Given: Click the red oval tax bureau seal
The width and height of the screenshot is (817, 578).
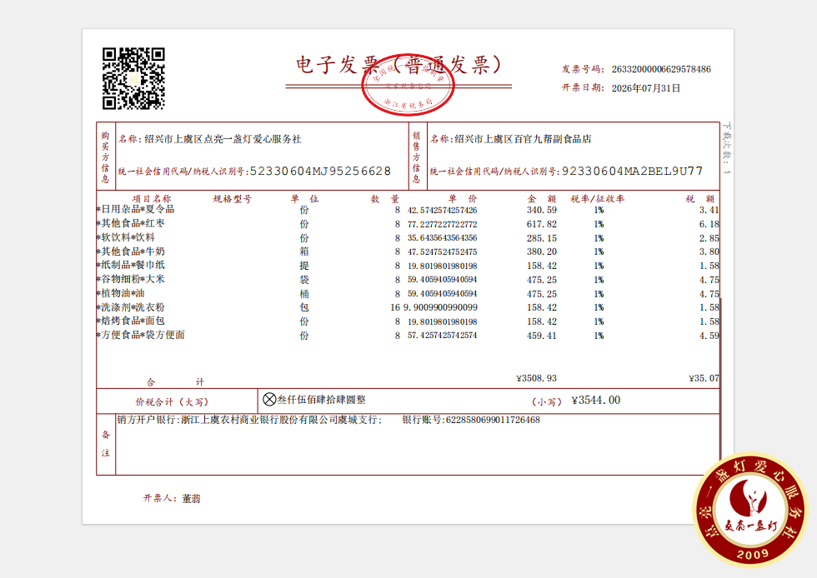Looking at the screenshot, I should click(x=408, y=84).
